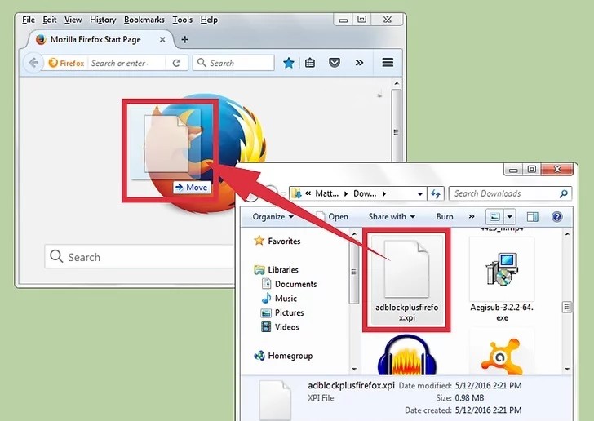
Task: Refresh the Explorer folder view
Action: pyautogui.click(x=436, y=193)
